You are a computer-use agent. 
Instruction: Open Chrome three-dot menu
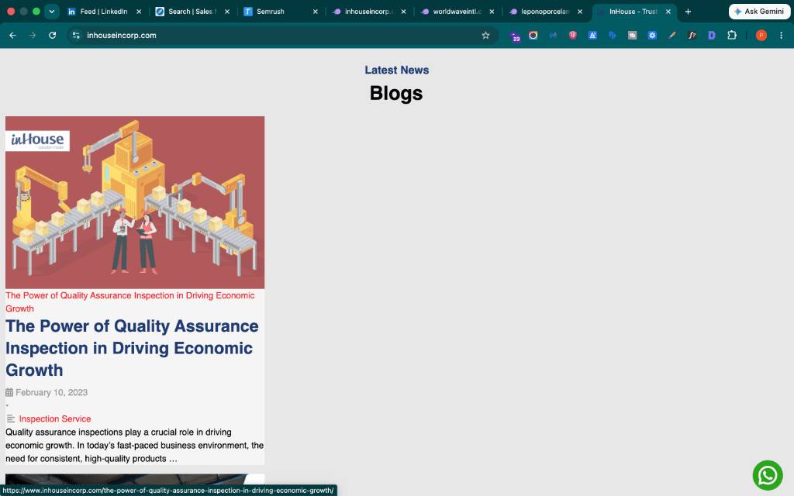[x=782, y=36]
